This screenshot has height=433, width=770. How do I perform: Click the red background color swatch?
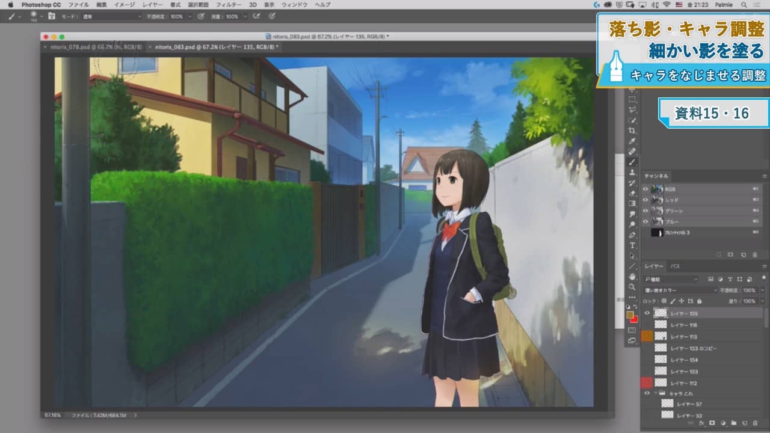point(634,319)
